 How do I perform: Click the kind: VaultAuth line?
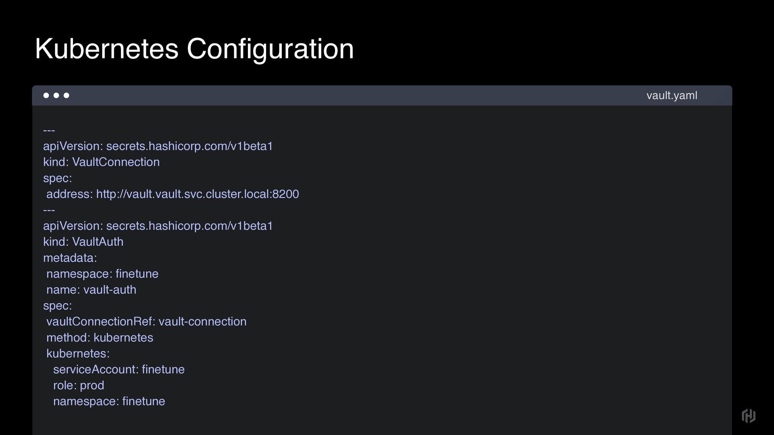click(x=83, y=242)
